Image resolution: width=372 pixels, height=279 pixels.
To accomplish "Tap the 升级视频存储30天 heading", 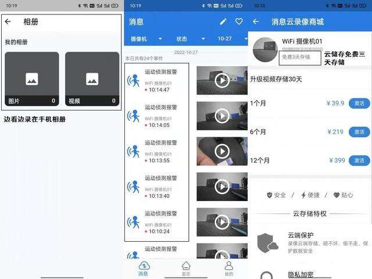I will click(x=276, y=79).
